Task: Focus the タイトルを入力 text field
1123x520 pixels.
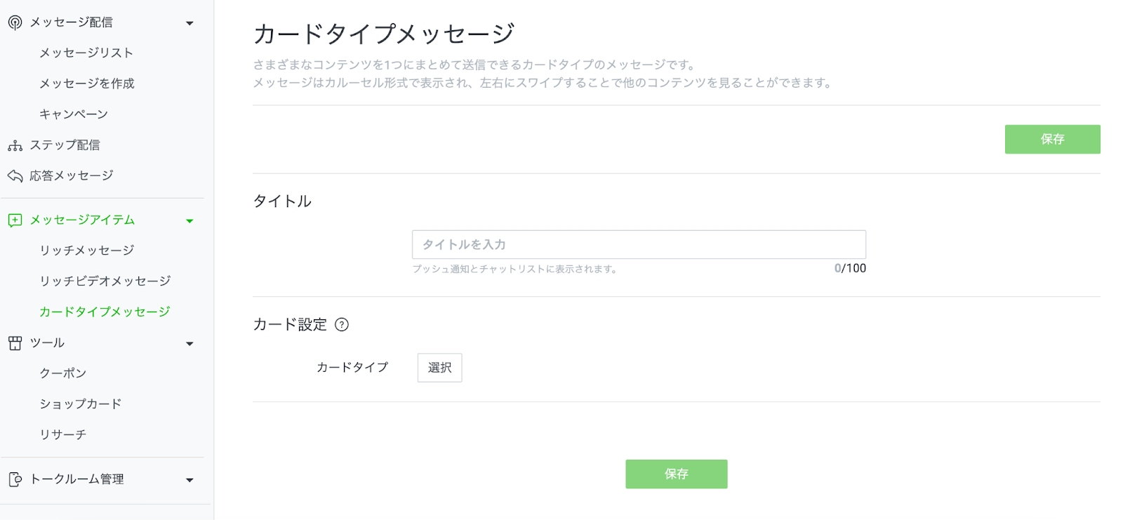Action: pyautogui.click(x=639, y=245)
